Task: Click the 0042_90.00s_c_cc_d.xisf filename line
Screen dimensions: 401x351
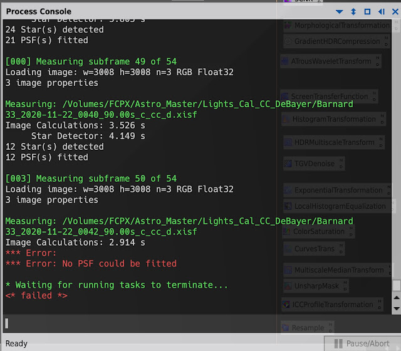Action: 102,231
